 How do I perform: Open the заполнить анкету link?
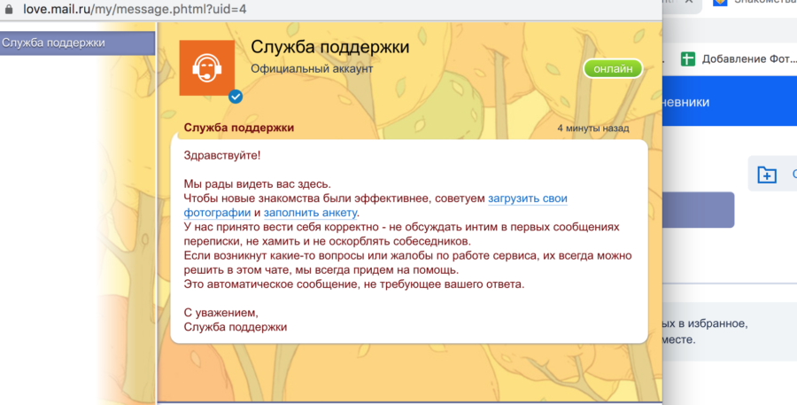pos(310,213)
